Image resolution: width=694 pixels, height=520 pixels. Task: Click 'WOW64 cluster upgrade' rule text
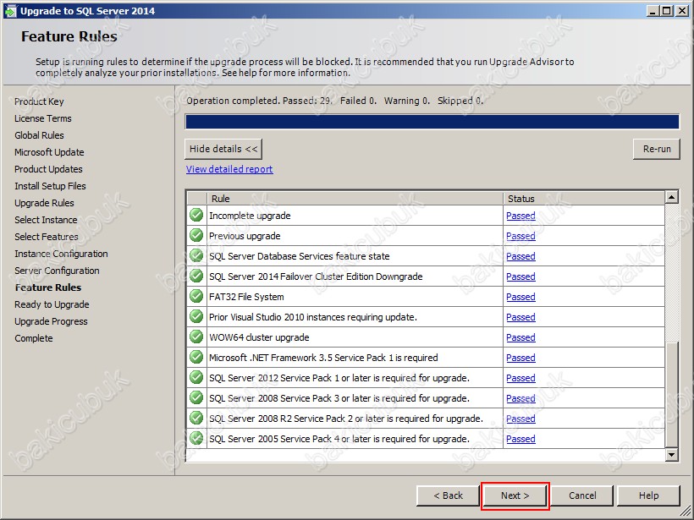coord(259,338)
